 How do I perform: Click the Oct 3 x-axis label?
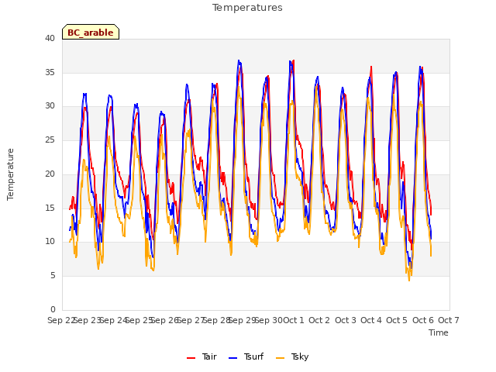click(346, 320)
